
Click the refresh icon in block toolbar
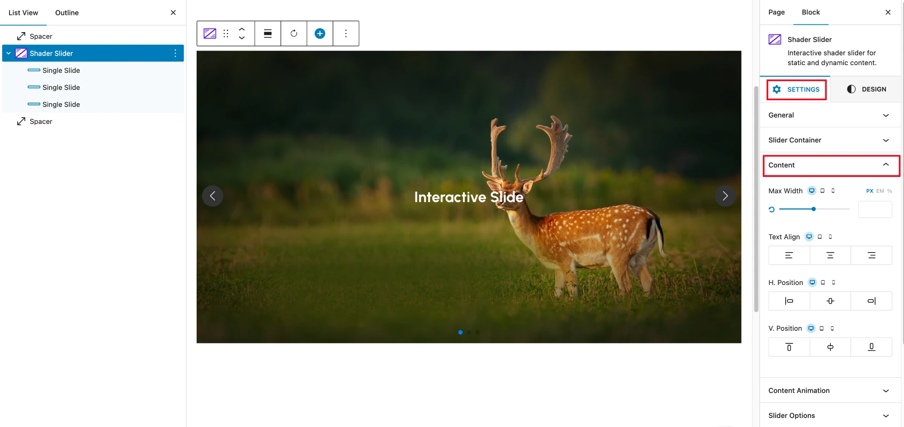coord(294,33)
